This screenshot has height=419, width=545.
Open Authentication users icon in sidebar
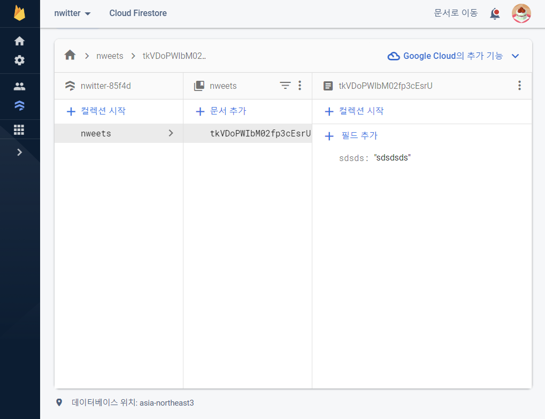click(19, 86)
